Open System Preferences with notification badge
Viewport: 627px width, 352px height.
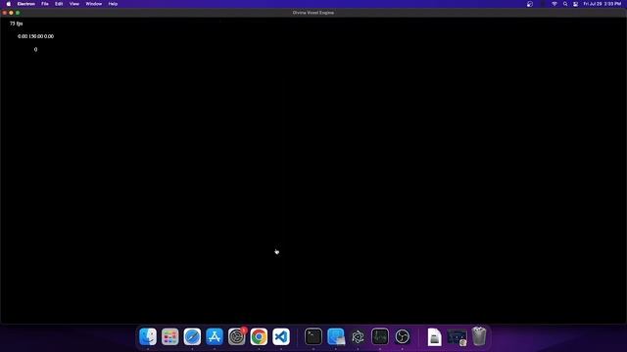tap(237, 336)
